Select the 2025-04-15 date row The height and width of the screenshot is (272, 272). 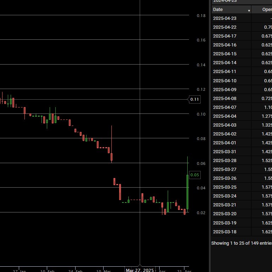tap(242, 54)
